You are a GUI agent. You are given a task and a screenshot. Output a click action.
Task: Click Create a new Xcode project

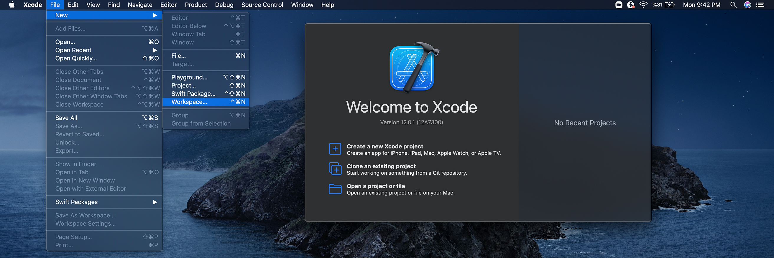click(x=385, y=146)
